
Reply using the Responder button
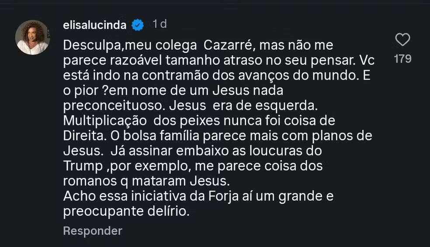[93, 231]
